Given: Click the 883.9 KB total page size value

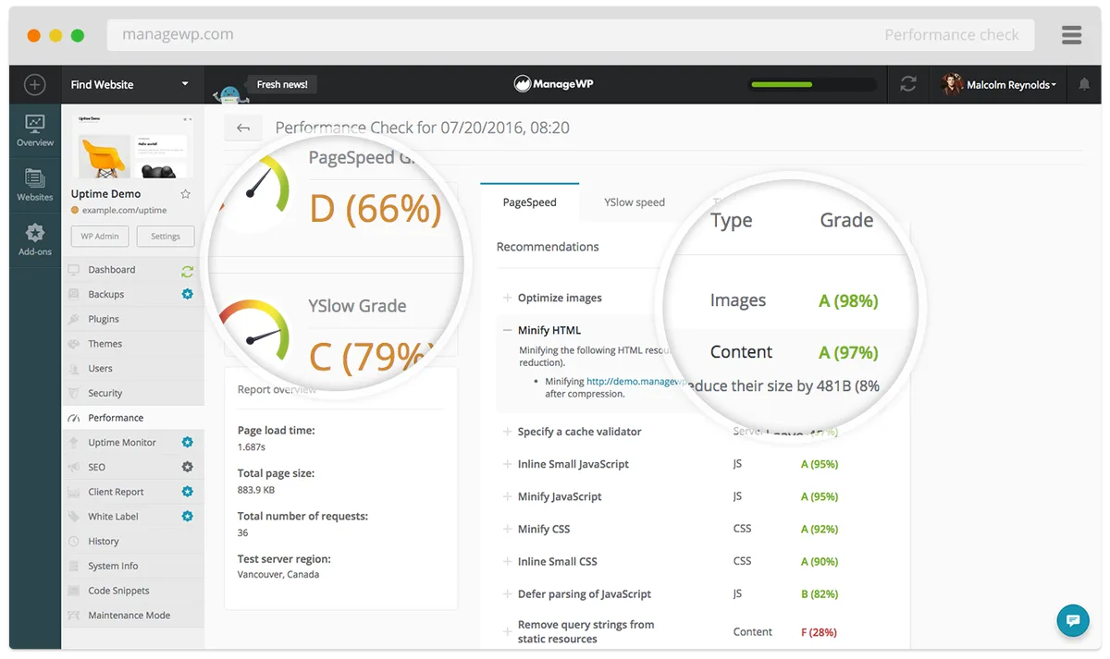Looking at the screenshot, I should pyautogui.click(x=256, y=490).
